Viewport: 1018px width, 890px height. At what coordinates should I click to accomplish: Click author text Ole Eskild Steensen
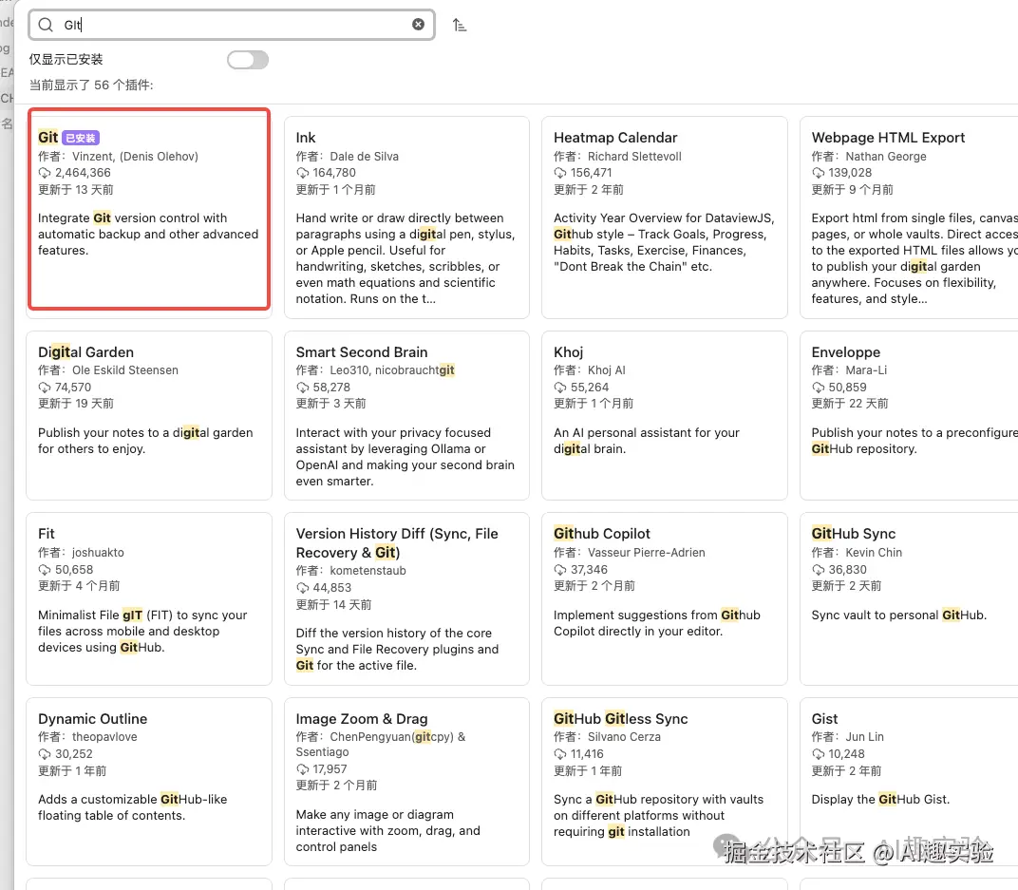pyautogui.click(x=125, y=370)
